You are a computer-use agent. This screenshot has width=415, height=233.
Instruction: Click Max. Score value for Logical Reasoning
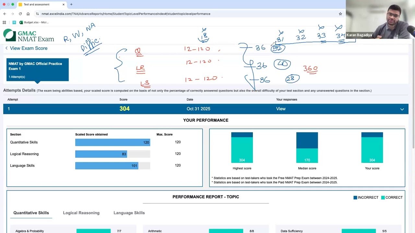(178, 154)
